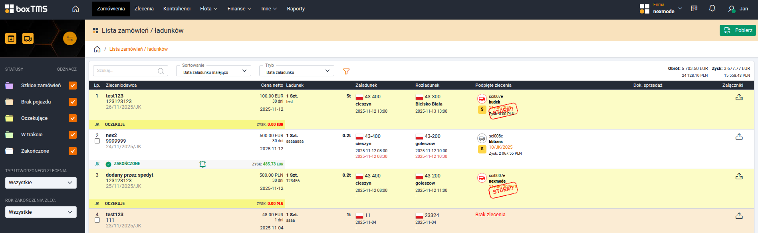Open the Sortowanie dropdown

214,71
